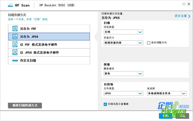The width and height of the screenshot is (193, 121).
Task: Minimize the HP Scan window
Action: click(184, 4)
